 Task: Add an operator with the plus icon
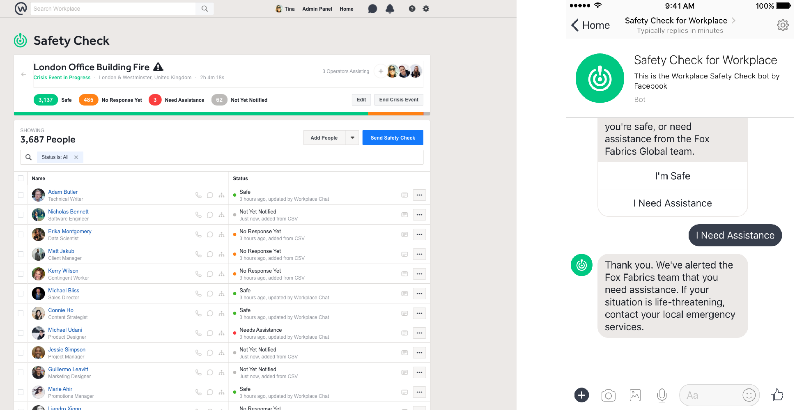pos(381,71)
